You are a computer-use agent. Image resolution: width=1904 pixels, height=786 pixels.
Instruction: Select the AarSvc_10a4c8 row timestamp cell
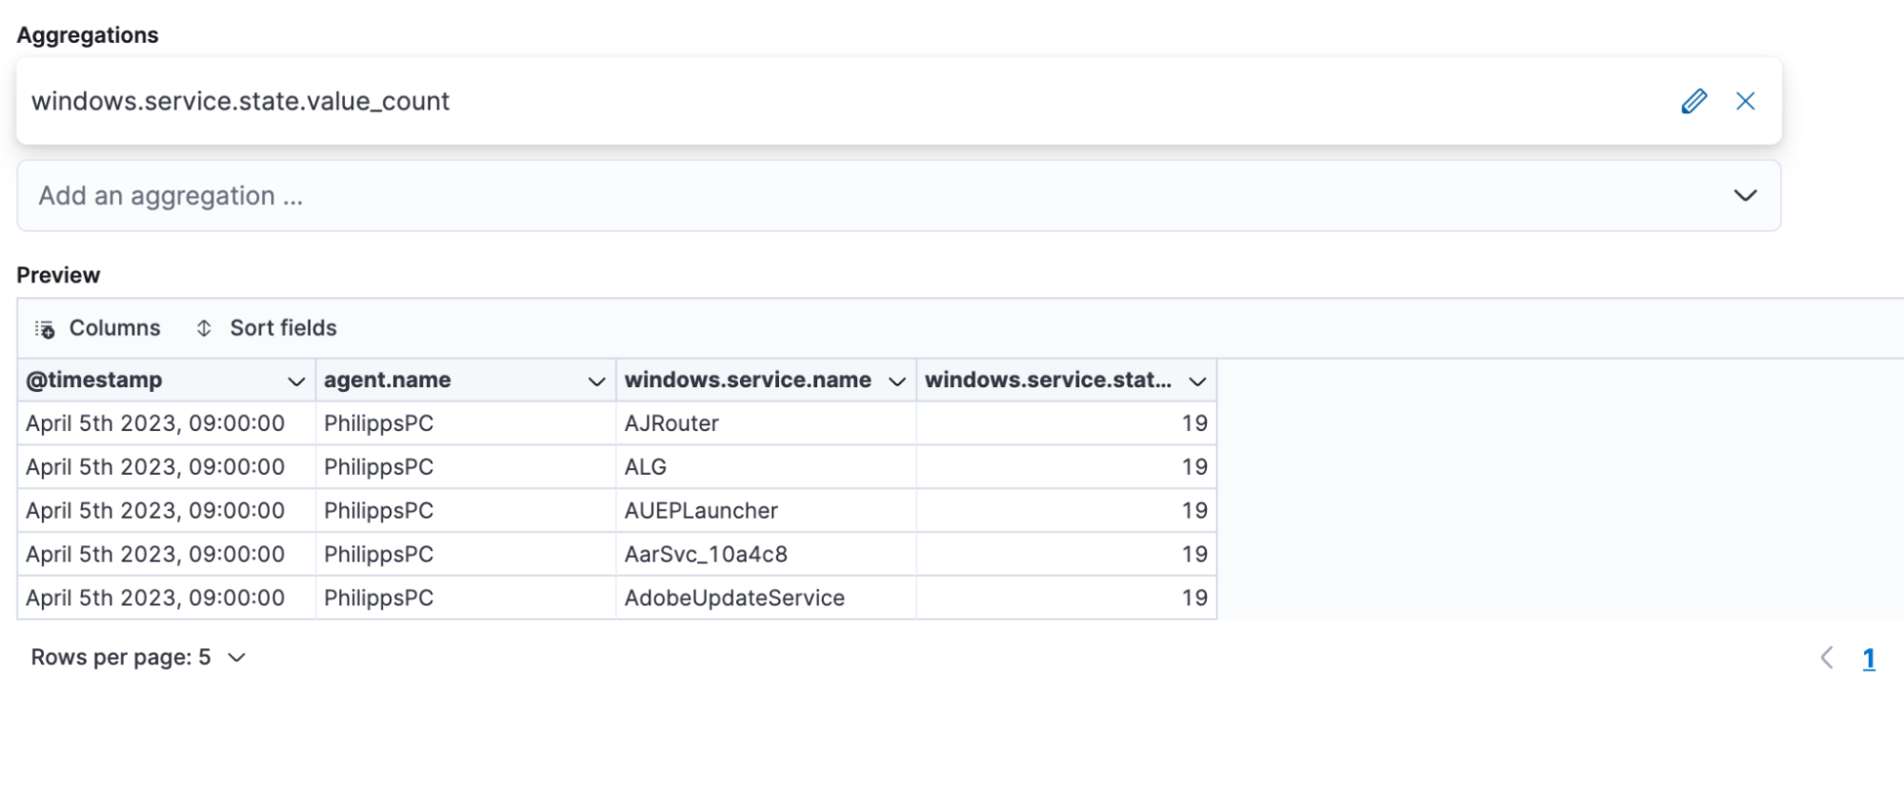point(155,555)
